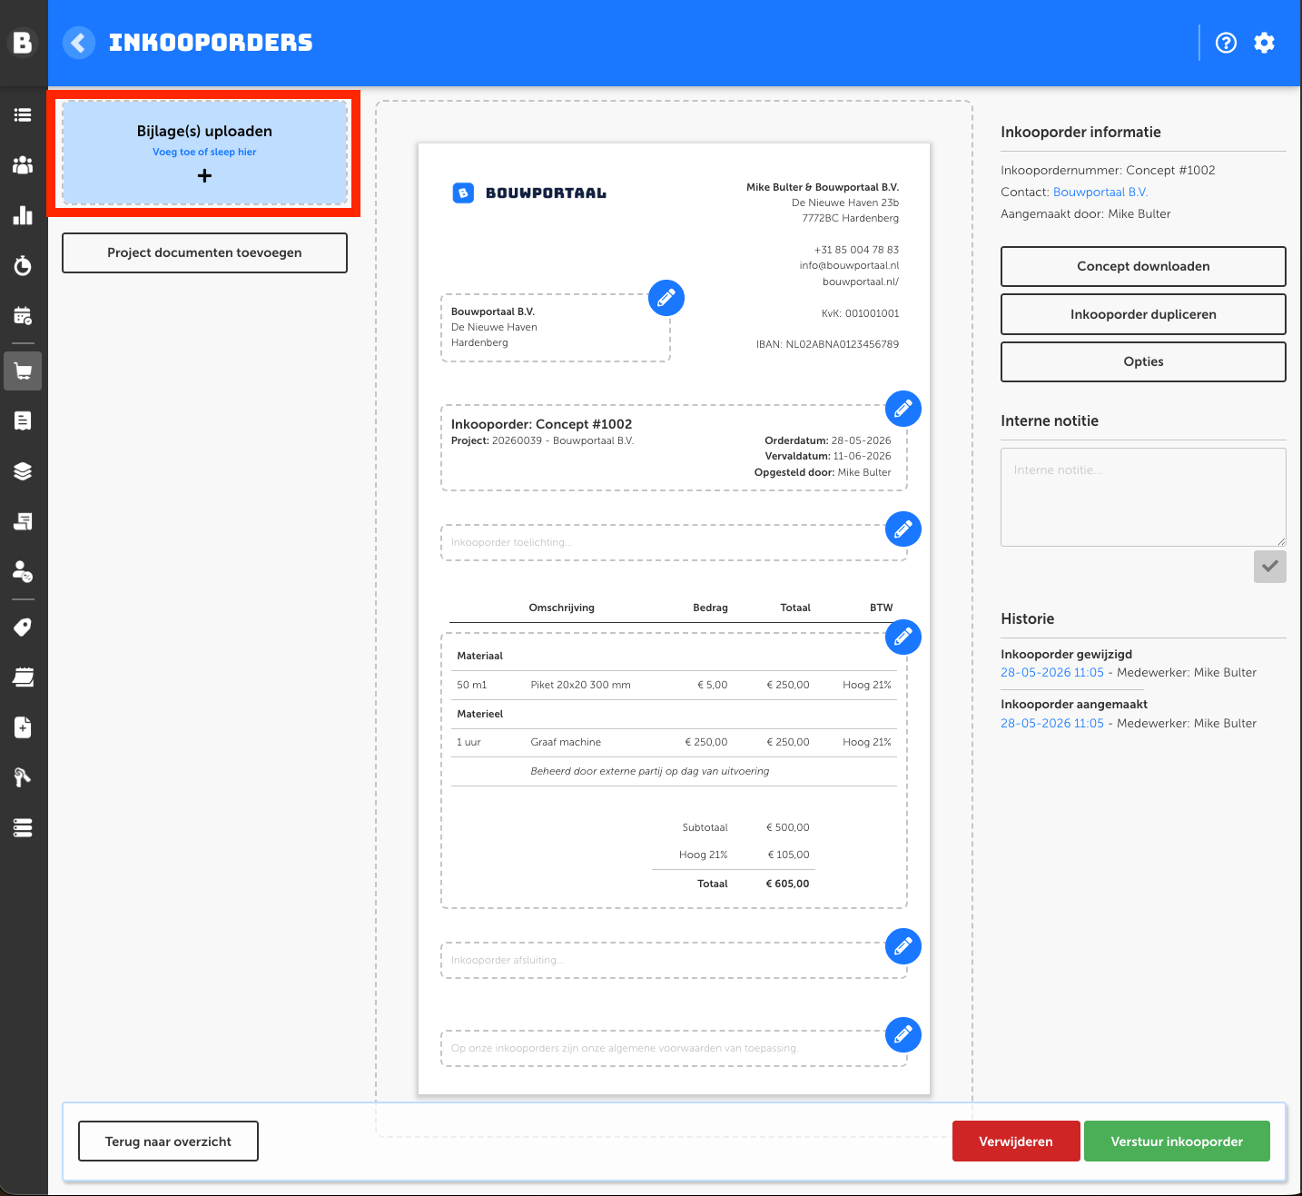The width and height of the screenshot is (1302, 1196).
Task: Click Concept downloaden
Action: [1143, 266]
